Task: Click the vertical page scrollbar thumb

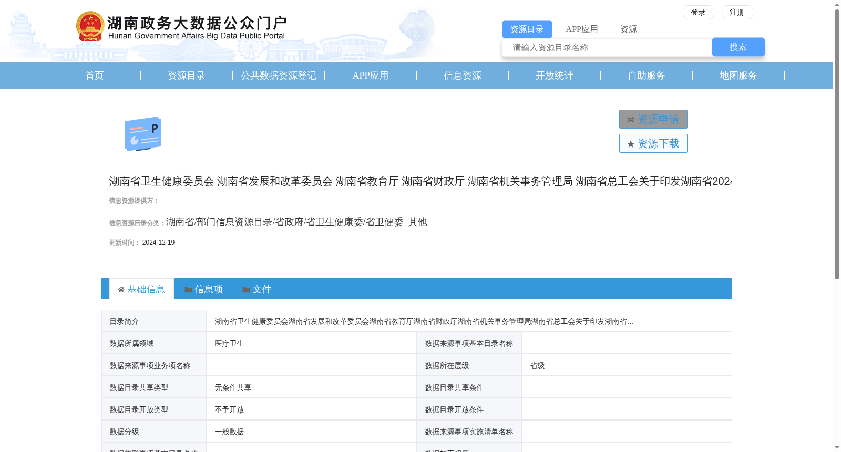Action: (837, 144)
